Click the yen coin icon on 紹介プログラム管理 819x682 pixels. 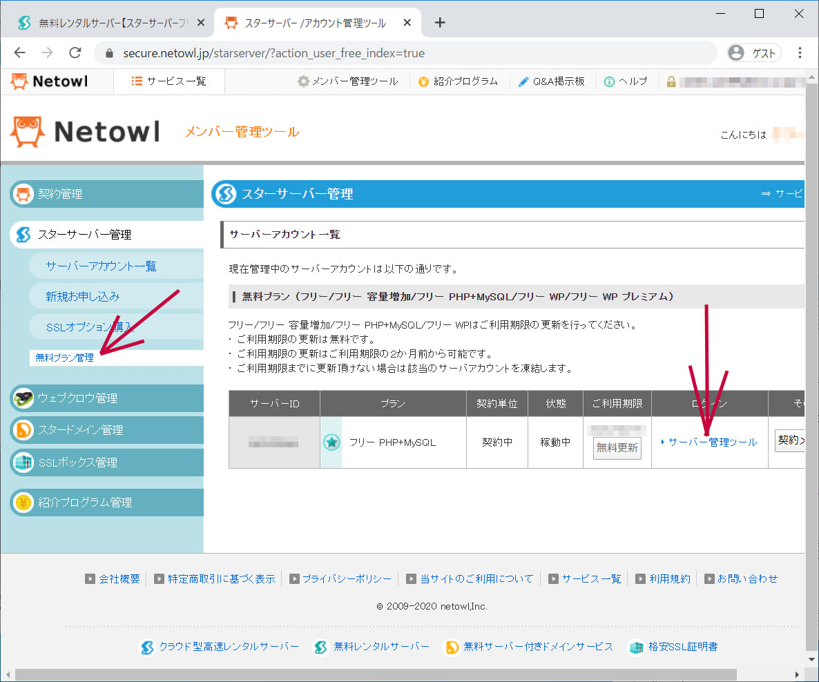(x=23, y=503)
